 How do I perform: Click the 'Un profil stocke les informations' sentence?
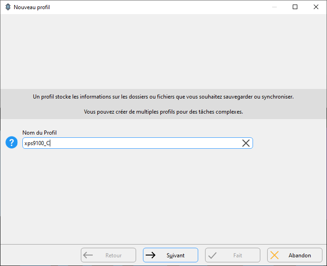click(163, 97)
